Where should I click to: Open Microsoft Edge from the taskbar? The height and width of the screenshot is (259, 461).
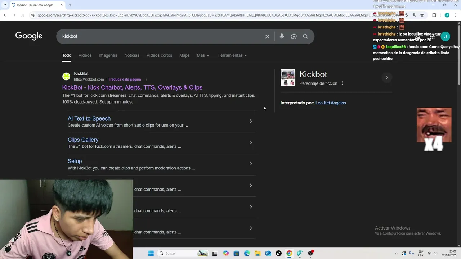click(x=247, y=253)
